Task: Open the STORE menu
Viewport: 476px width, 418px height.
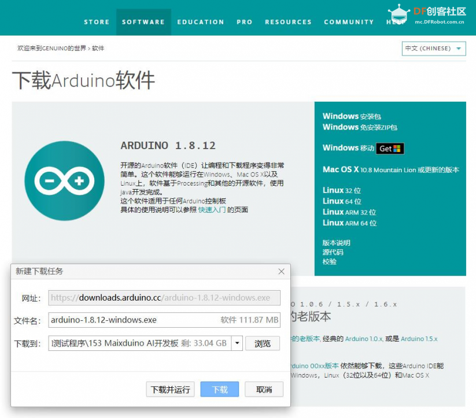Action: (97, 22)
